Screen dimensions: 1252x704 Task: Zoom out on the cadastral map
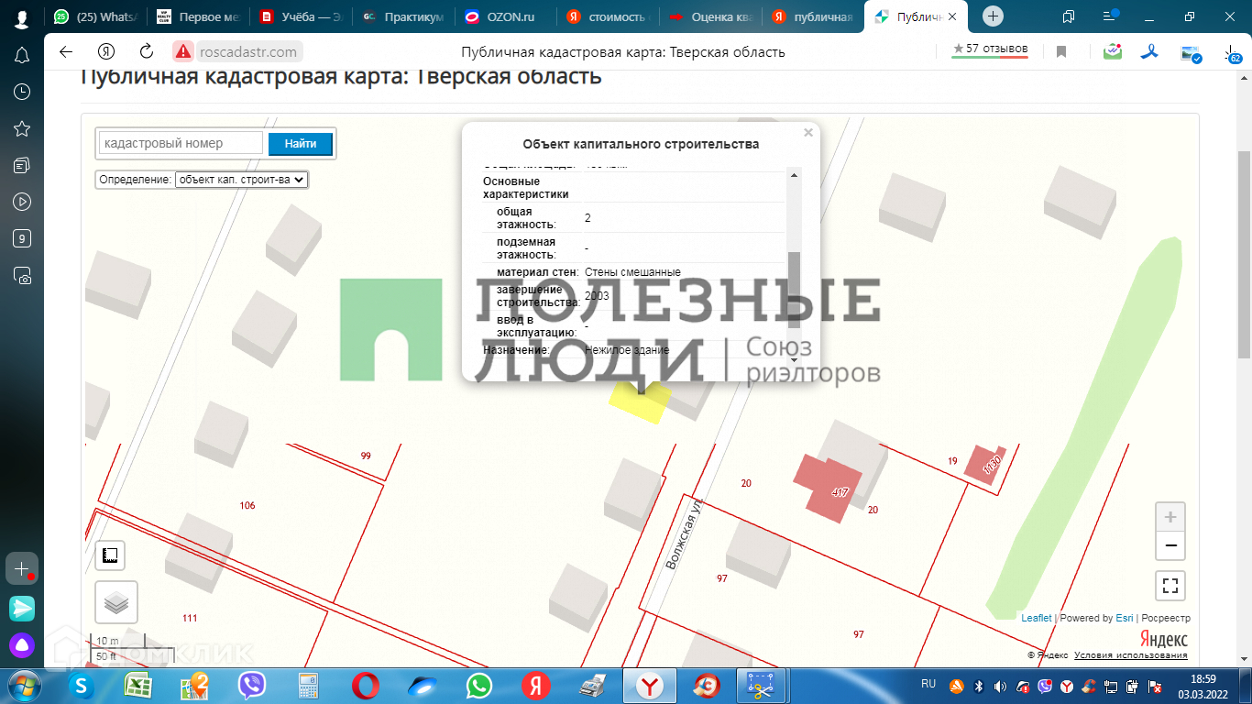pos(1170,546)
